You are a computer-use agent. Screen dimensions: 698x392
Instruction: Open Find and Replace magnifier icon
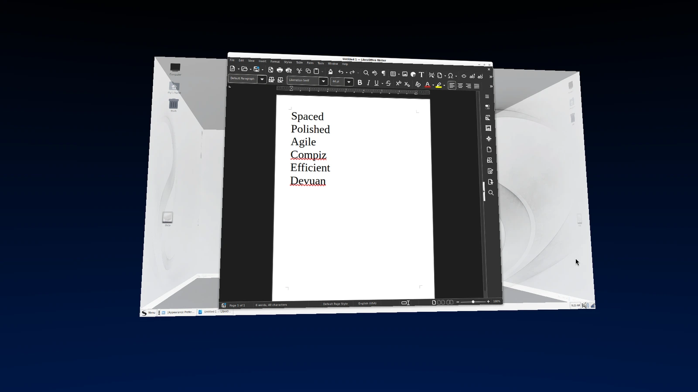click(x=366, y=73)
